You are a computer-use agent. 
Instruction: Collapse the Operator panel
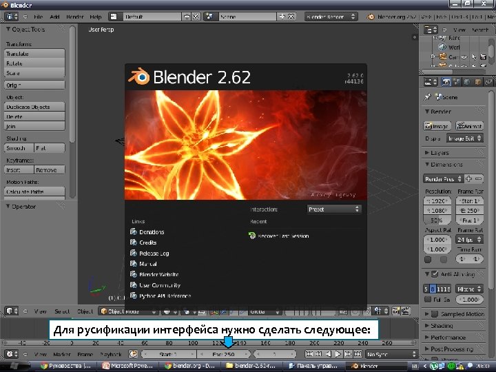[x=8, y=206]
